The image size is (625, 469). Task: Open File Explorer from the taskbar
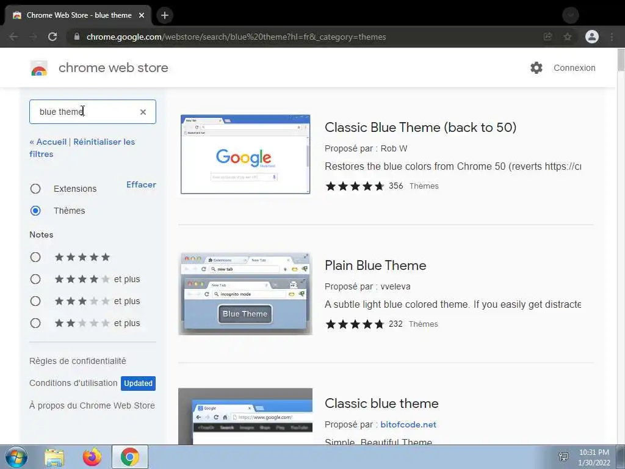(x=54, y=457)
